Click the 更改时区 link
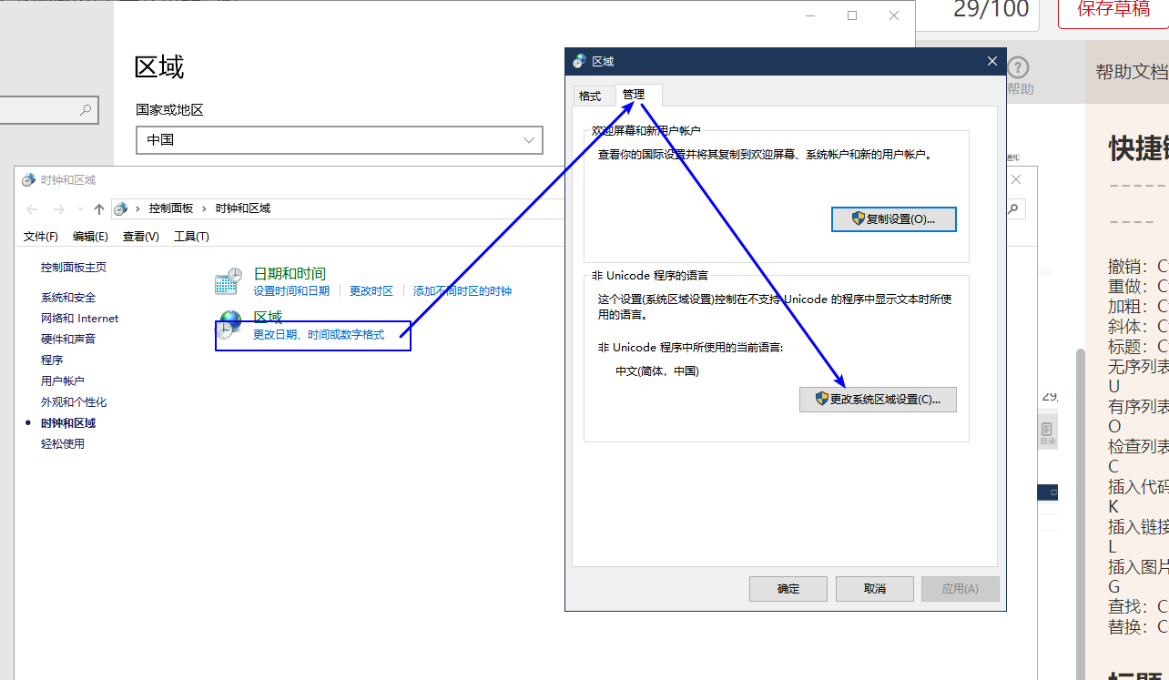This screenshot has width=1169, height=680. (x=371, y=291)
